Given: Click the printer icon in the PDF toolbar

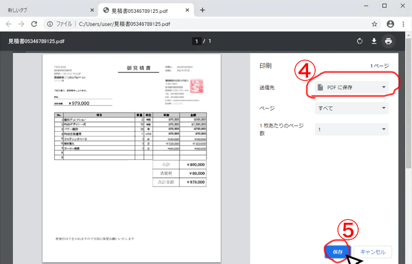Looking at the screenshot, I should coord(388,41).
